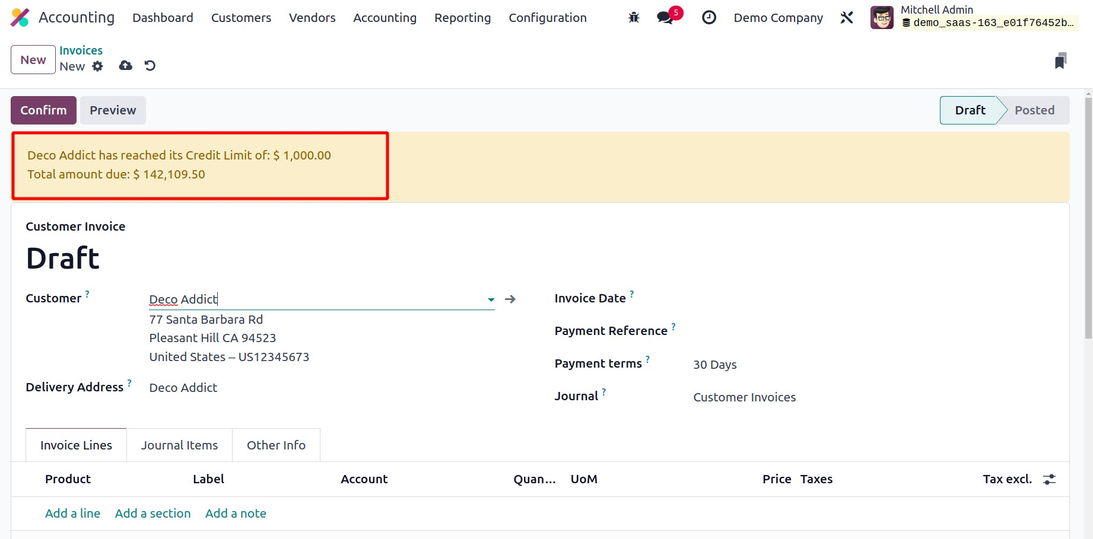
Task: Discard changes with undo icon
Action: (x=150, y=66)
